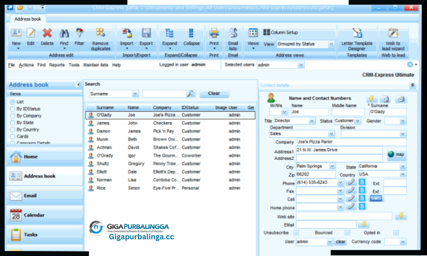The width and height of the screenshot is (427, 256).
Task: Select the List view radio button
Action: click(x=12, y=102)
